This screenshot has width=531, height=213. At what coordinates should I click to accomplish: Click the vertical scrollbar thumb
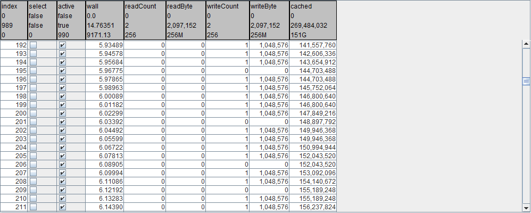click(526, 81)
